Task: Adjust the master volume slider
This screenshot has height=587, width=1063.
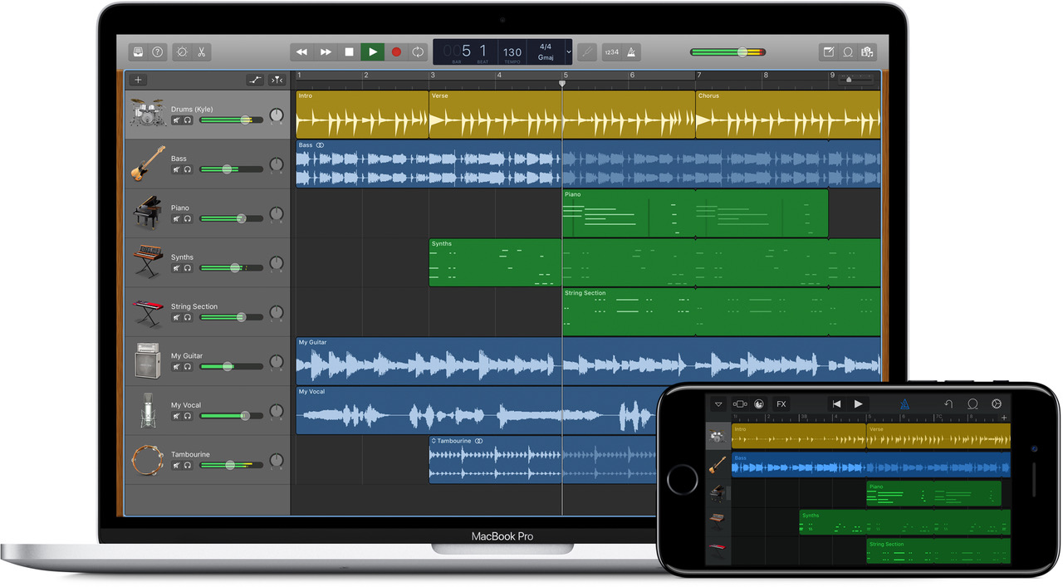Action: tap(728, 52)
